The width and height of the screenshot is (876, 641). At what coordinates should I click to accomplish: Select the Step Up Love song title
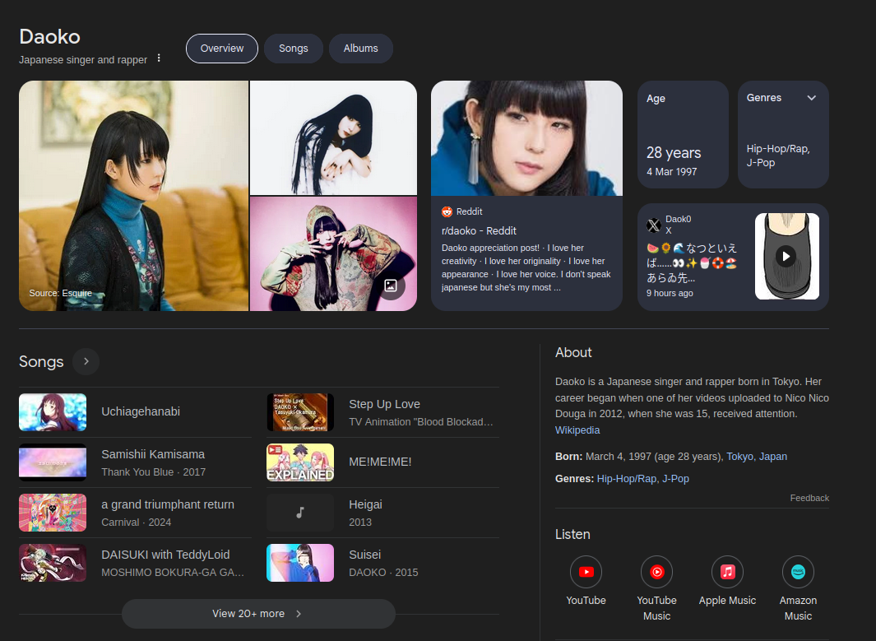click(x=384, y=404)
